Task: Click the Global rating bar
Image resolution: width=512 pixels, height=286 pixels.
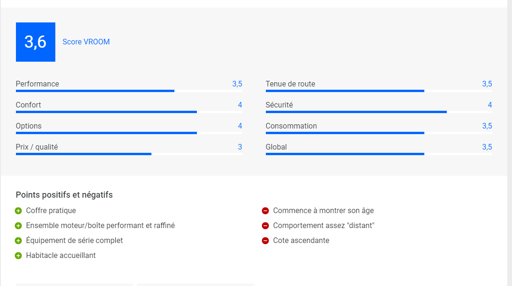Action: pyautogui.click(x=379, y=154)
